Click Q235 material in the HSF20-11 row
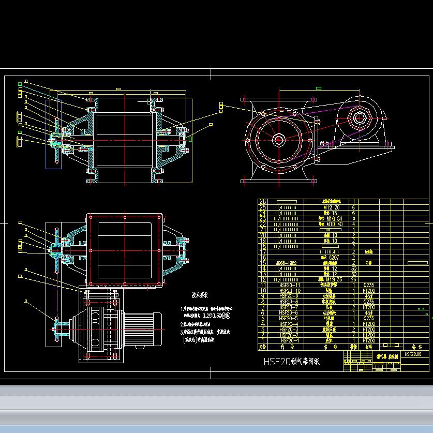This screenshot has width=433, height=433. coord(369,285)
